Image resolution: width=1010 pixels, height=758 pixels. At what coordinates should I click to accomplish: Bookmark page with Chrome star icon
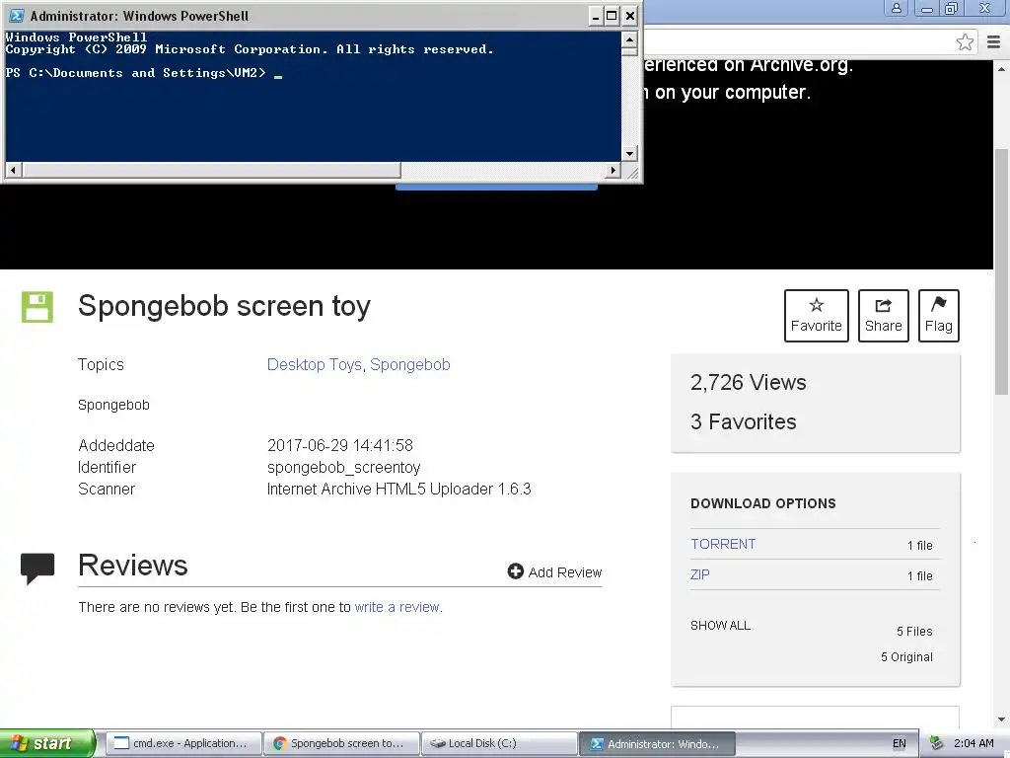click(x=965, y=42)
